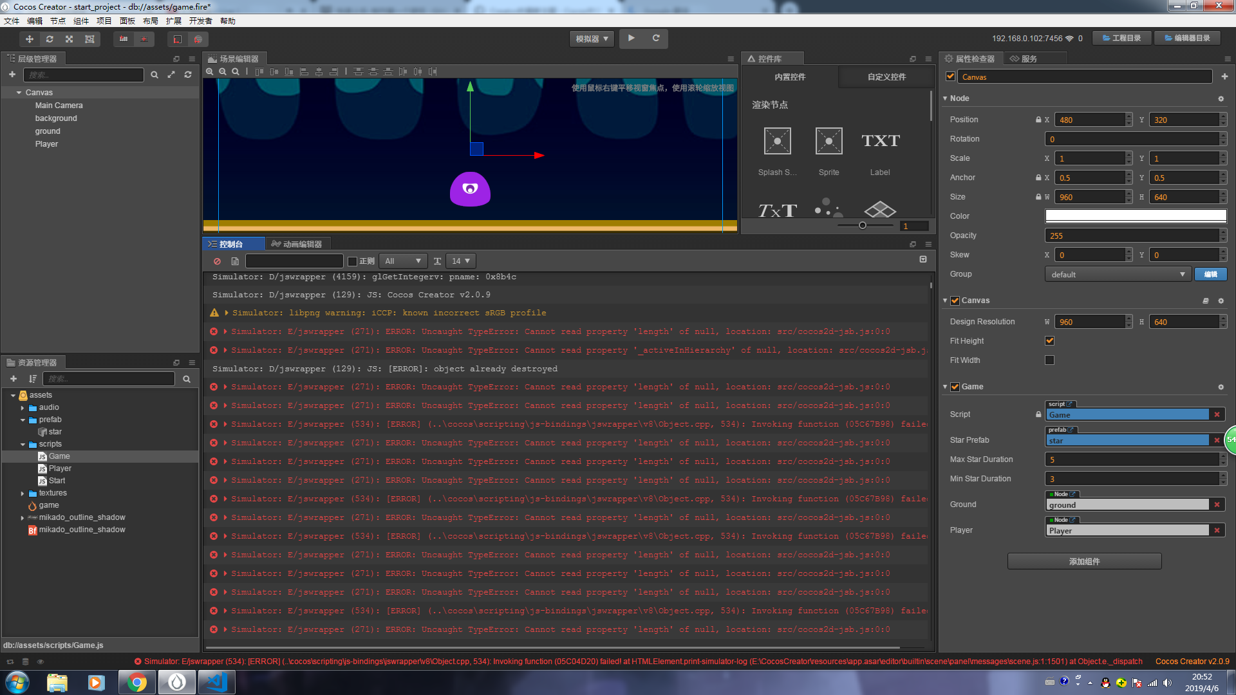Open the 节点 menu

coord(58,21)
